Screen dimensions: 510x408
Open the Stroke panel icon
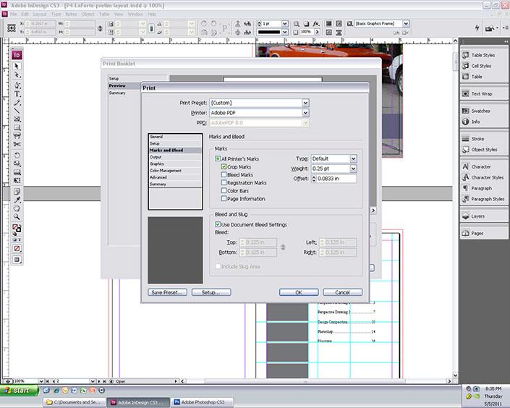tap(465, 139)
